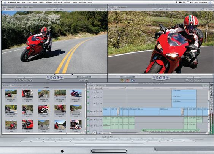This screenshot has height=154, width=214.
Task: Switch to the Effects tab in Browser
Action: pos(30,86)
